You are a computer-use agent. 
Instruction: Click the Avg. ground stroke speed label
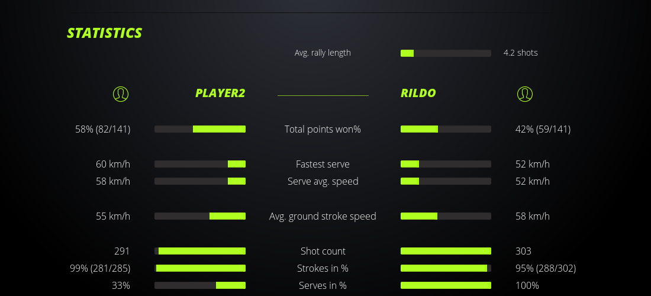323,216
